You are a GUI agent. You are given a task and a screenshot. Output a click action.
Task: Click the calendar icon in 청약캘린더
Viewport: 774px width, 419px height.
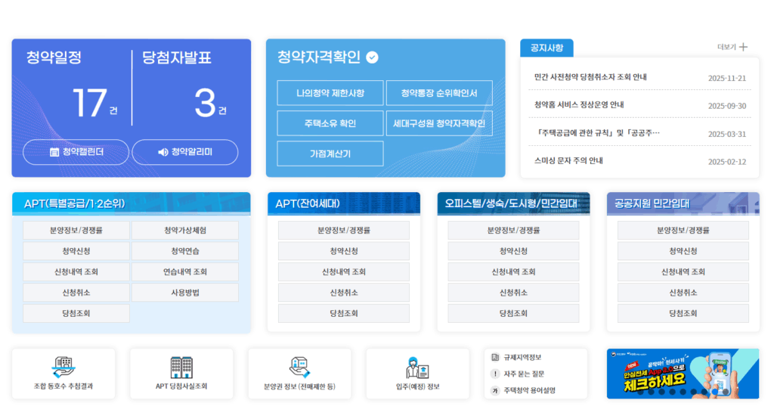tap(54, 152)
